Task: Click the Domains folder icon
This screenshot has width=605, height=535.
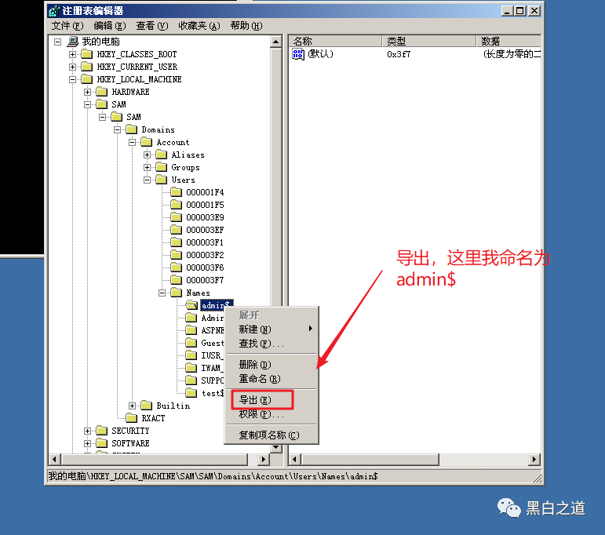Action: click(132, 129)
